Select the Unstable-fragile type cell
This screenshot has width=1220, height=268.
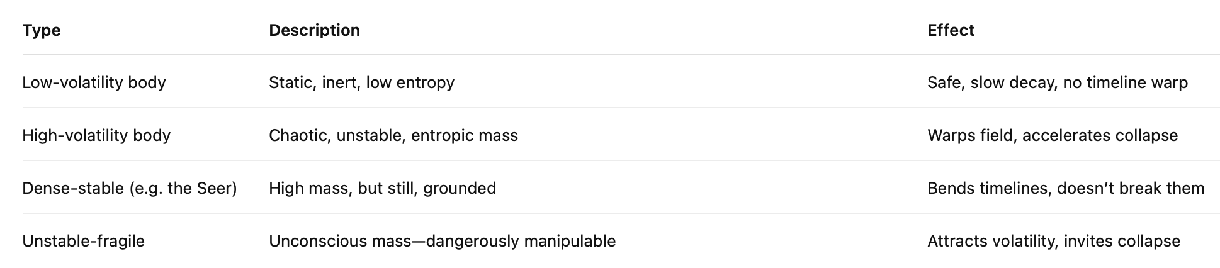click(x=83, y=241)
